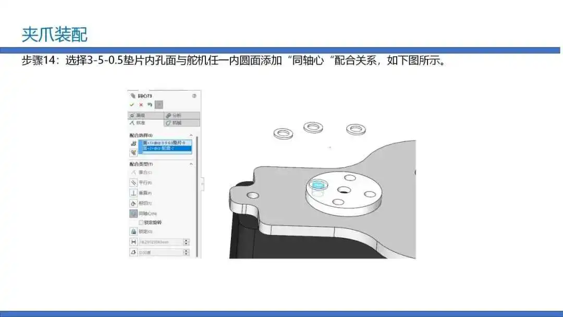
Task: Select the leftmost floating washer in the view
Action: pyautogui.click(x=283, y=133)
